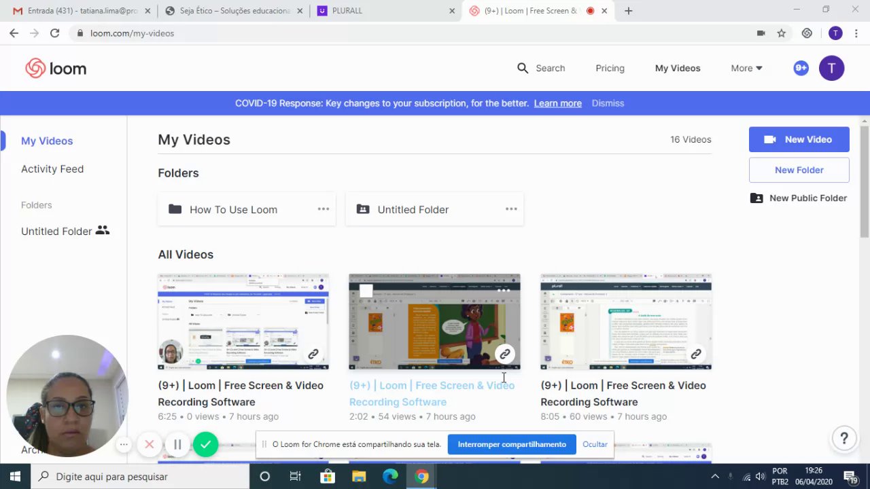Open volume control in system tray
870x489 pixels.
pyautogui.click(x=760, y=476)
